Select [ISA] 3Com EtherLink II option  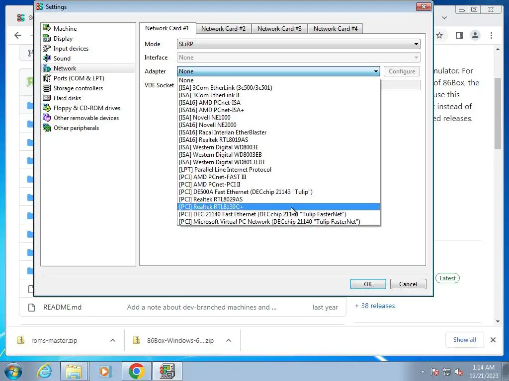(278, 95)
